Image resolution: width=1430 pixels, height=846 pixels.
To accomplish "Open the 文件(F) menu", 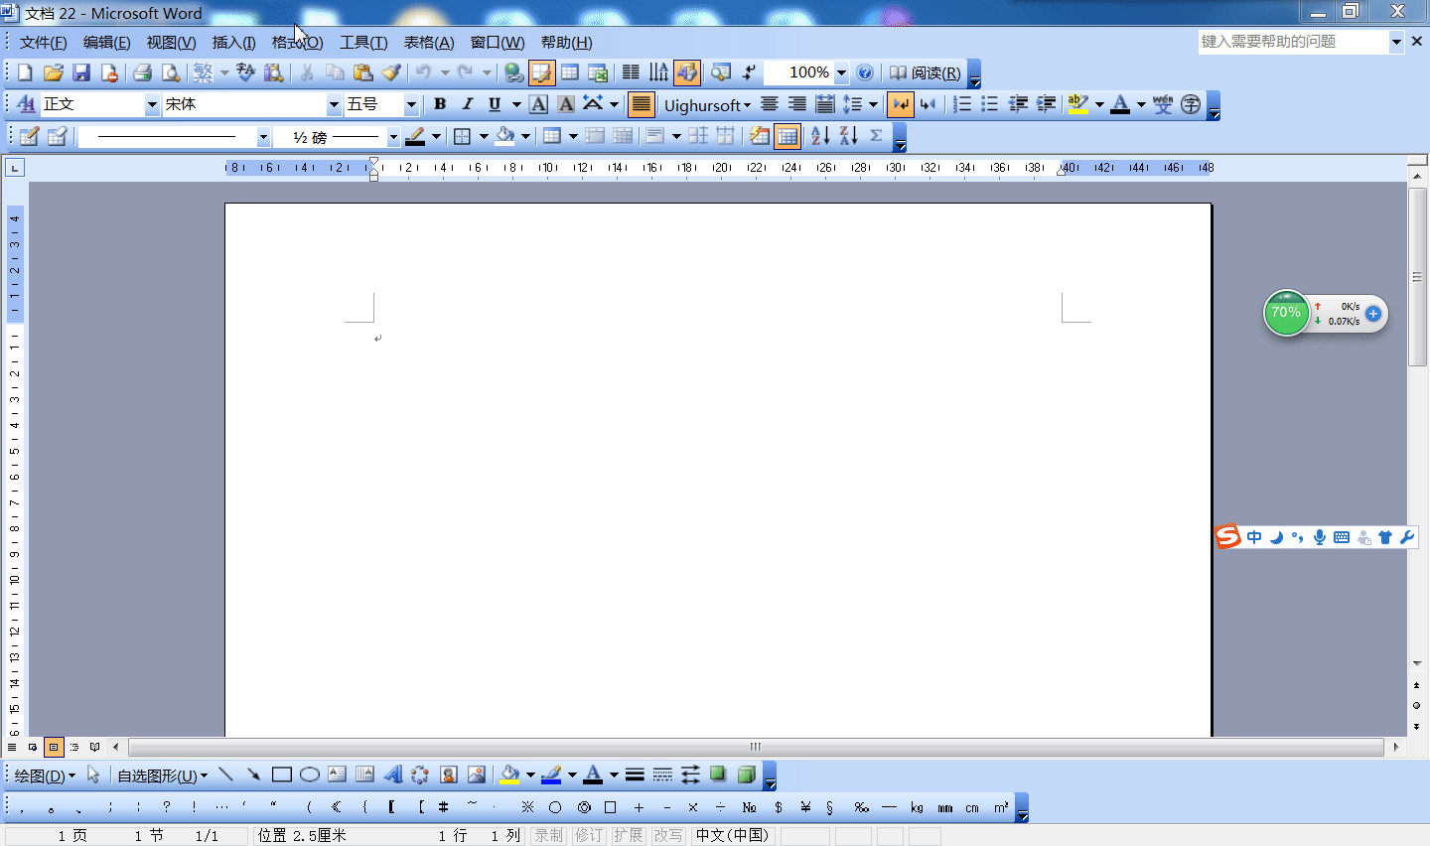I will [44, 43].
